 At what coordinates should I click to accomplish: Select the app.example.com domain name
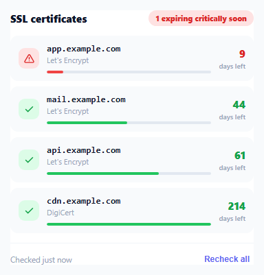[84, 49]
